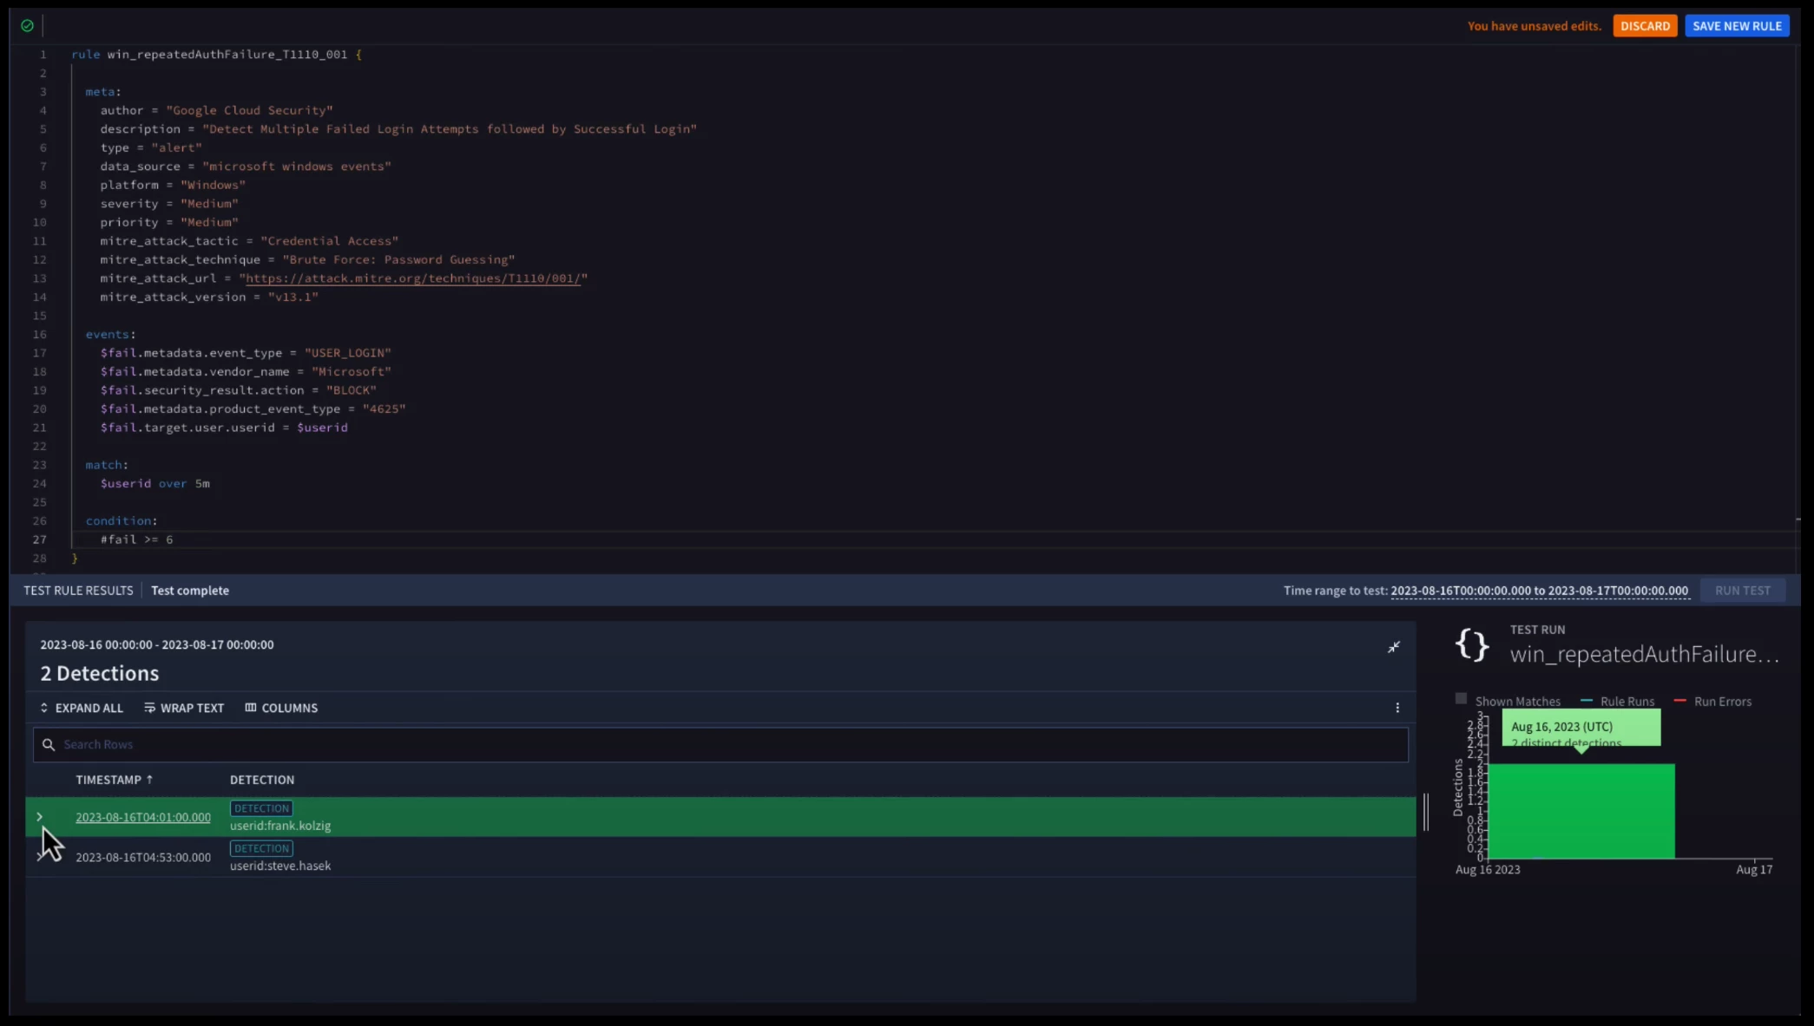Open the three-dot table options menu

[1397, 708]
